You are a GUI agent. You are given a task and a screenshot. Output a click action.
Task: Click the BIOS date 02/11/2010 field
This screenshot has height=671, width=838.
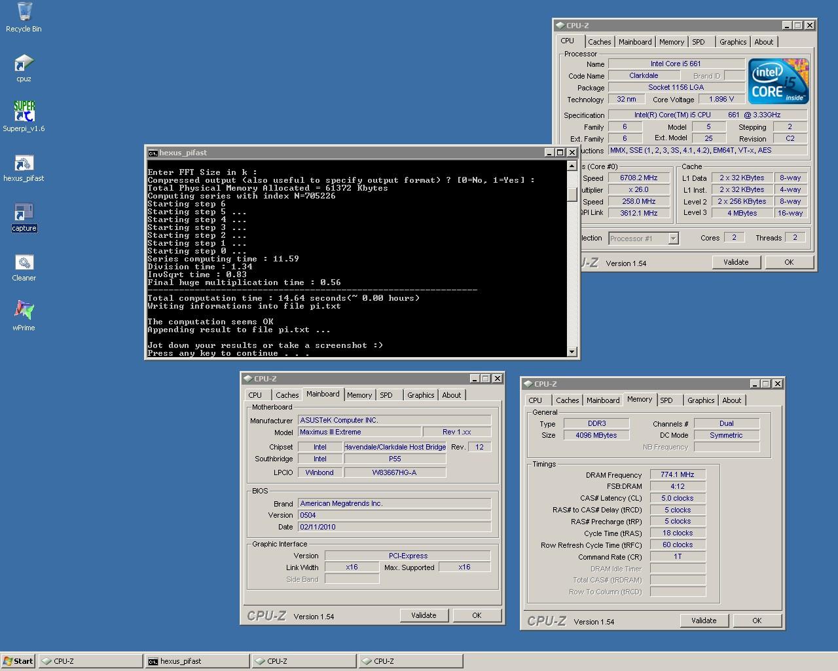pos(394,527)
